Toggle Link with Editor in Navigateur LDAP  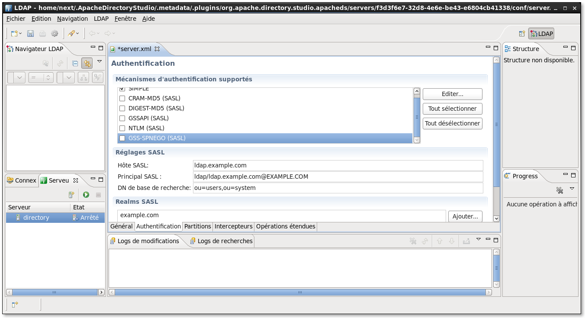[87, 63]
